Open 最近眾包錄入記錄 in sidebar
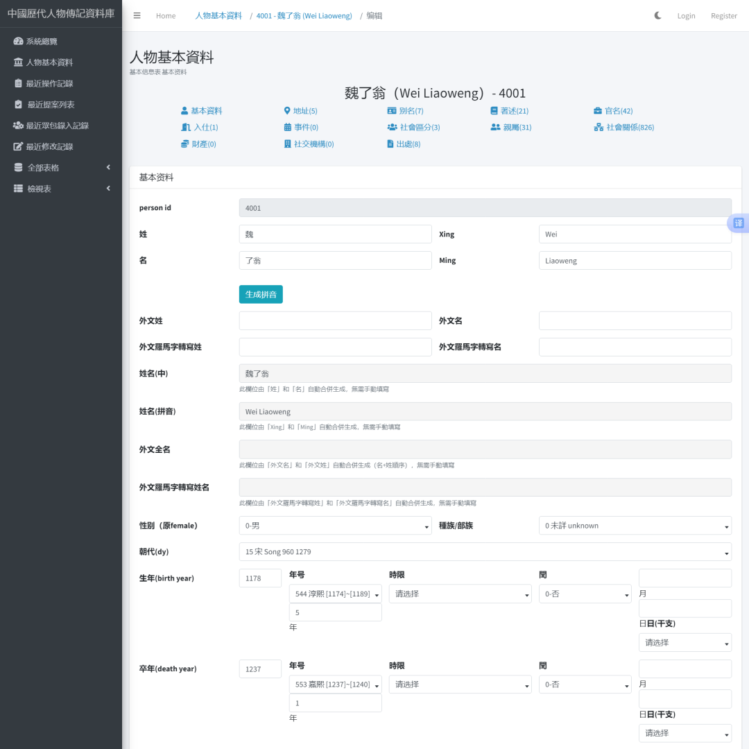Image resolution: width=749 pixels, height=749 pixels. tap(57, 126)
